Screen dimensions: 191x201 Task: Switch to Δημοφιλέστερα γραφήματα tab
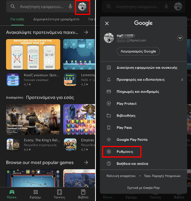[x=56, y=19]
